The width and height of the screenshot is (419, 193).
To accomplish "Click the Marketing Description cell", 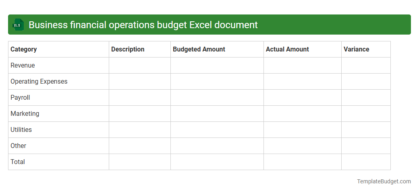I will [140, 113].
